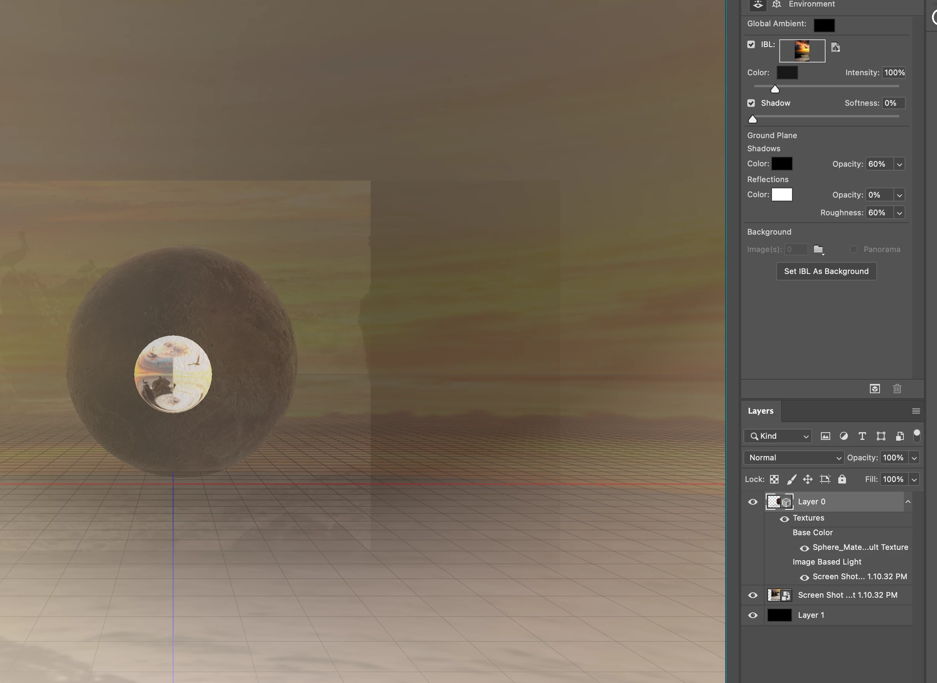937x683 pixels.
Task: Filter layers by smart object icon
Action: click(899, 436)
